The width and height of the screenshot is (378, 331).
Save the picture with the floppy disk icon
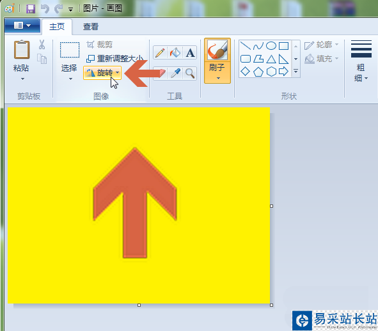click(31, 9)
